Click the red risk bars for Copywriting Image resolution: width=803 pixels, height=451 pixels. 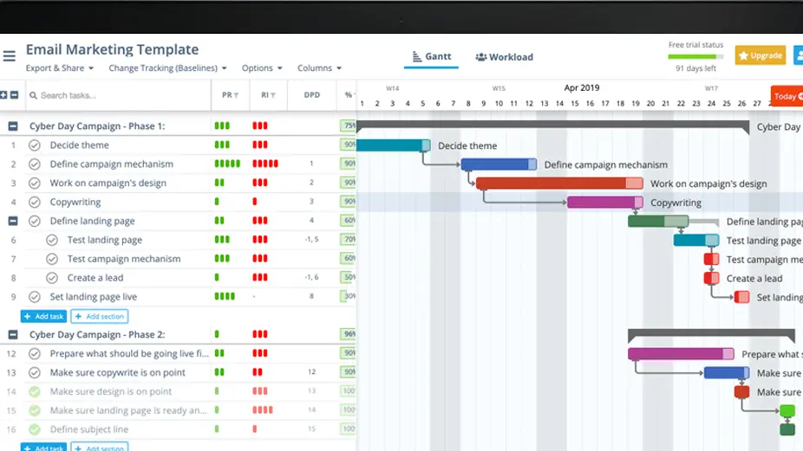pos(255,202)
